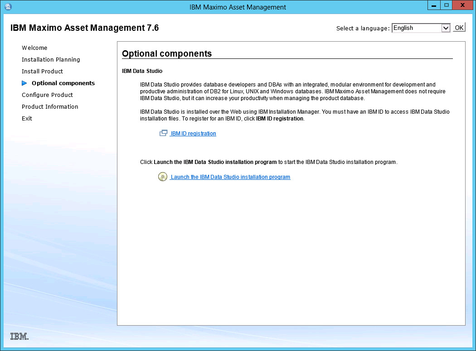Viewport: 476px width, 351px height.
Task: Switch to the Configure Product section
Action: [x=47, y=95]
